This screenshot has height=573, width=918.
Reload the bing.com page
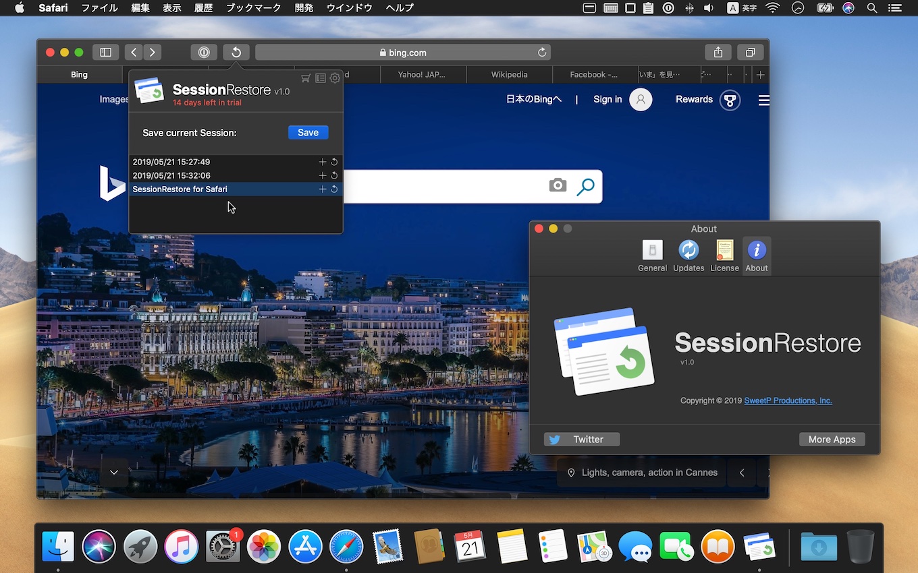tap(541, 52)
